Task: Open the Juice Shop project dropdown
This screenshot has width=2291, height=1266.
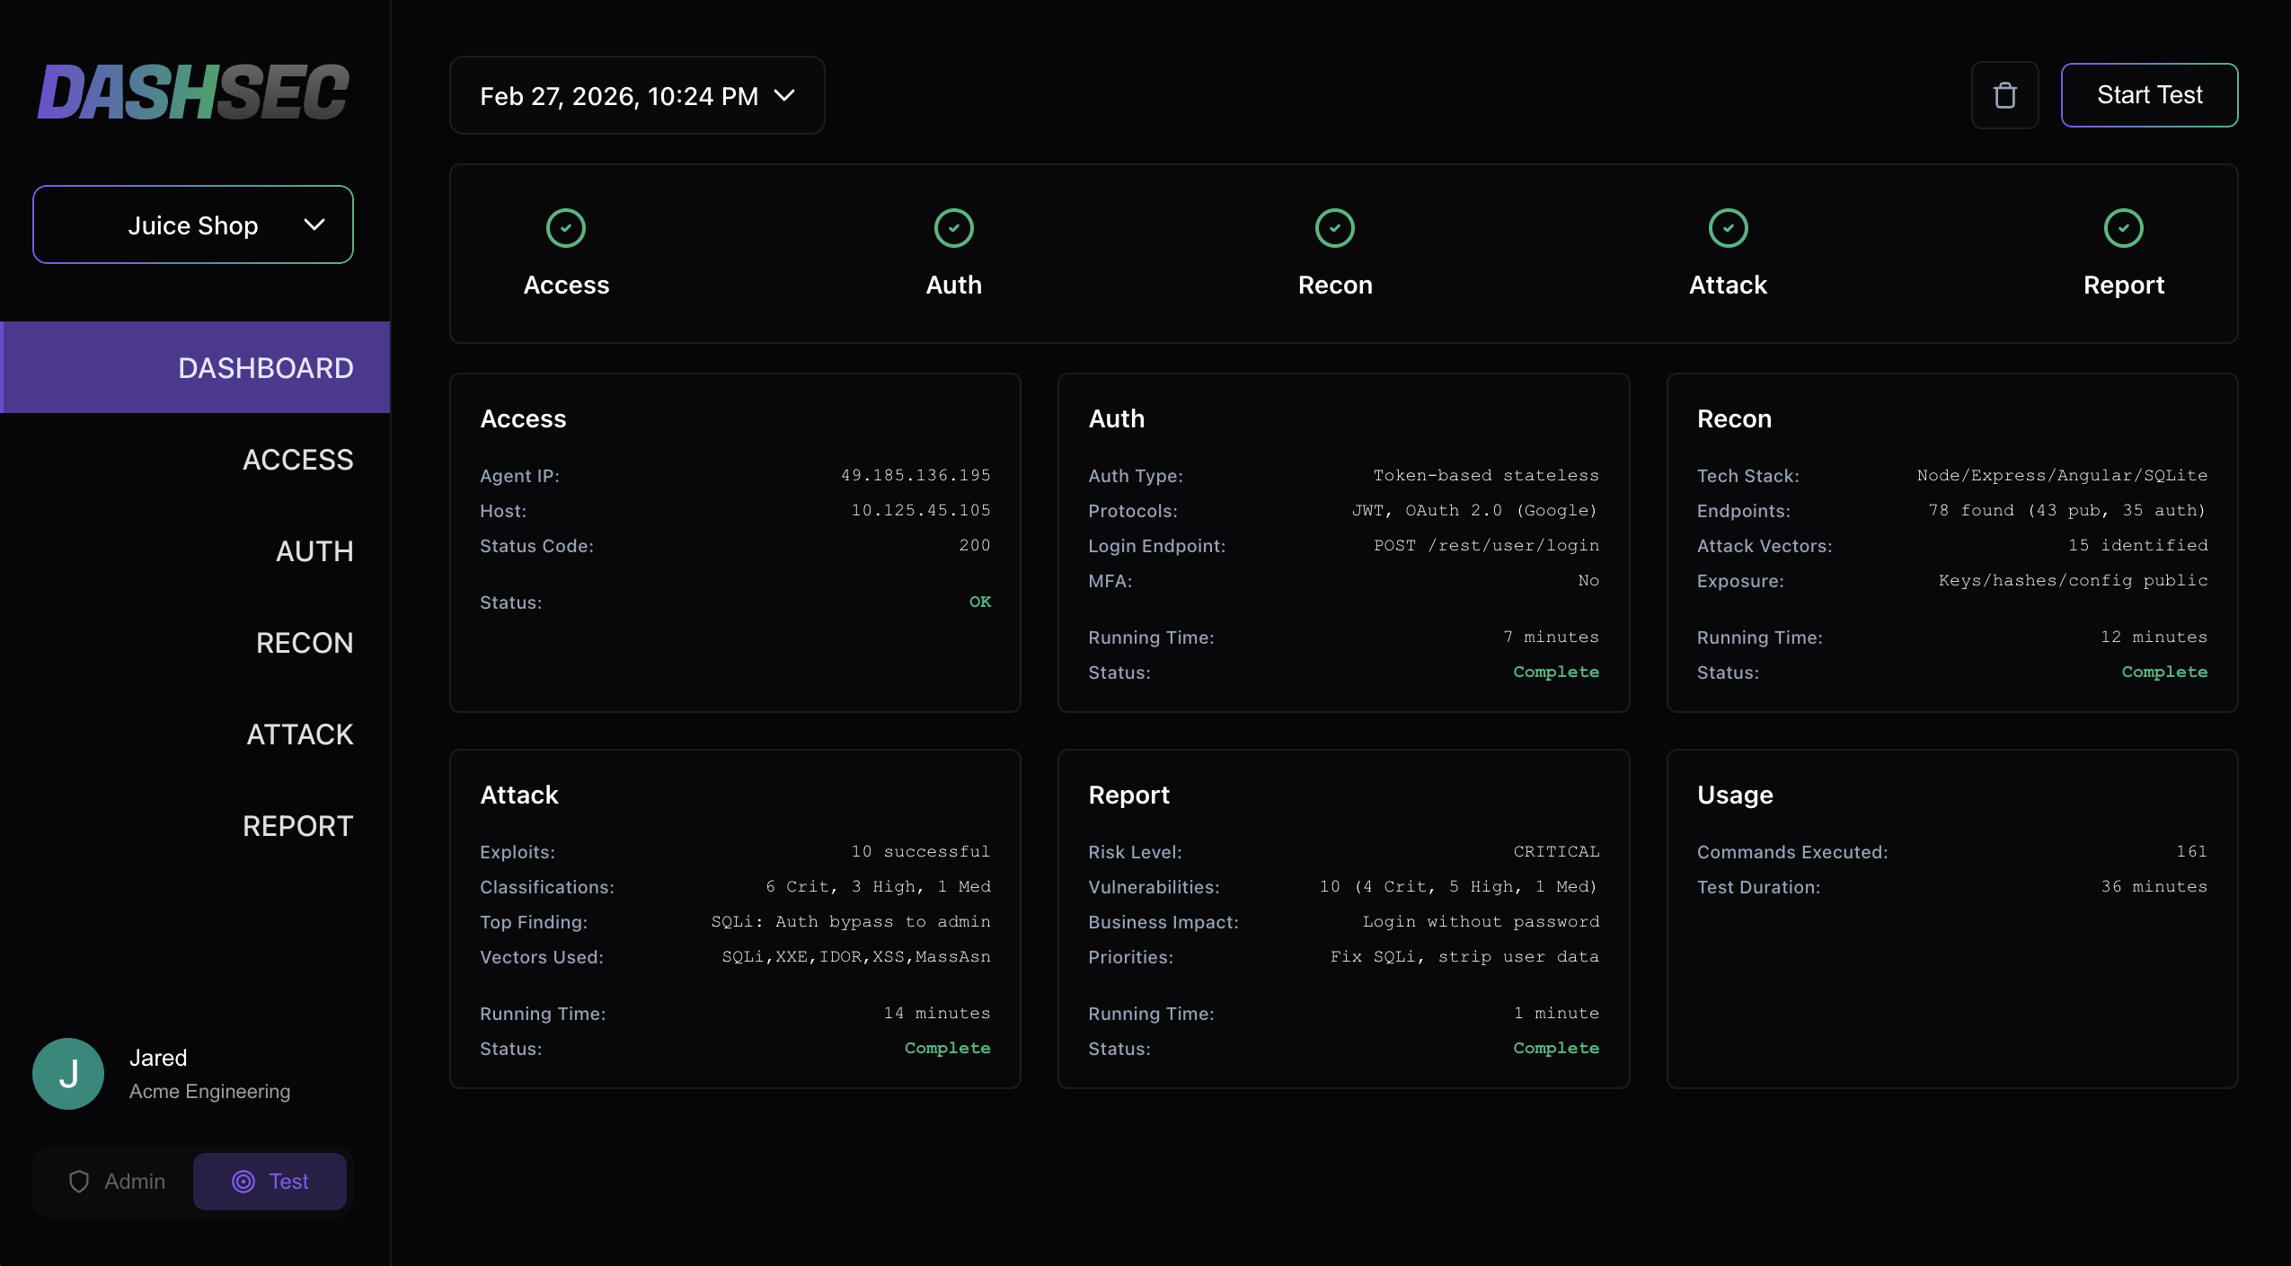Action: [x=193, y=224]
